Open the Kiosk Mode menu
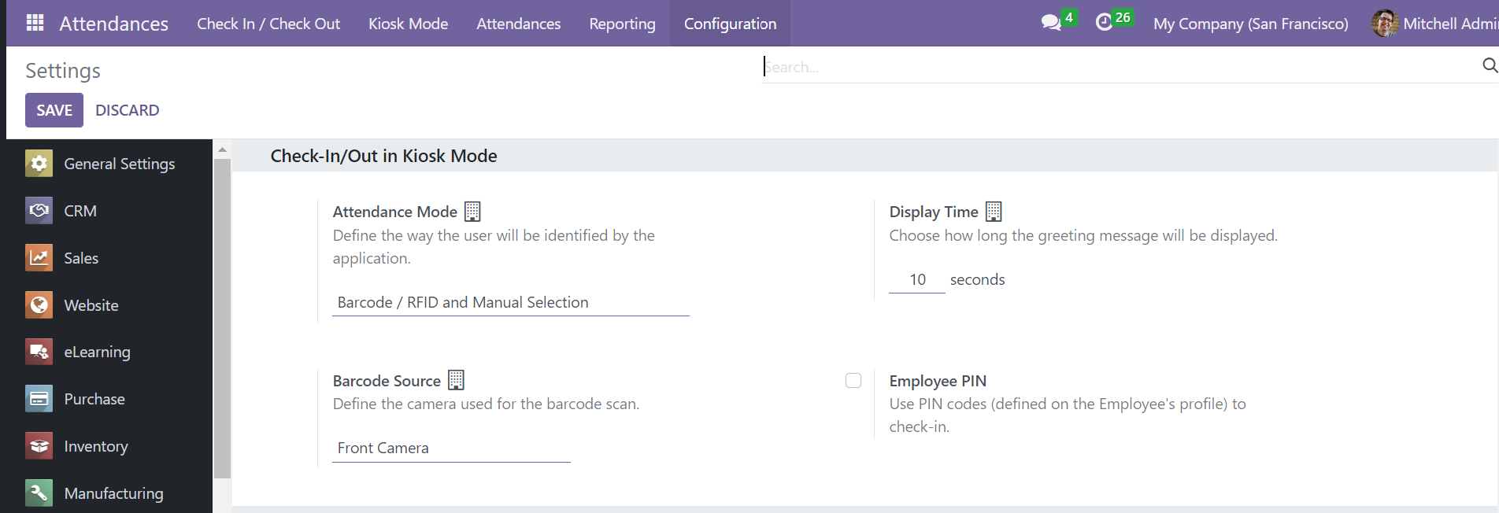 point(408,24)
